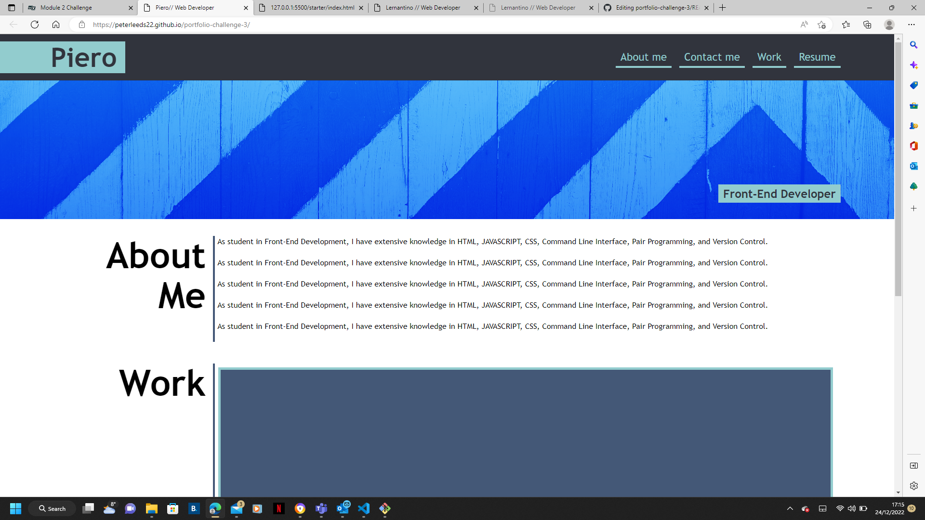Viewport: 925px width, 520px height.
Task: Open Outlook in the sidebar
Action: coord(913,166)
